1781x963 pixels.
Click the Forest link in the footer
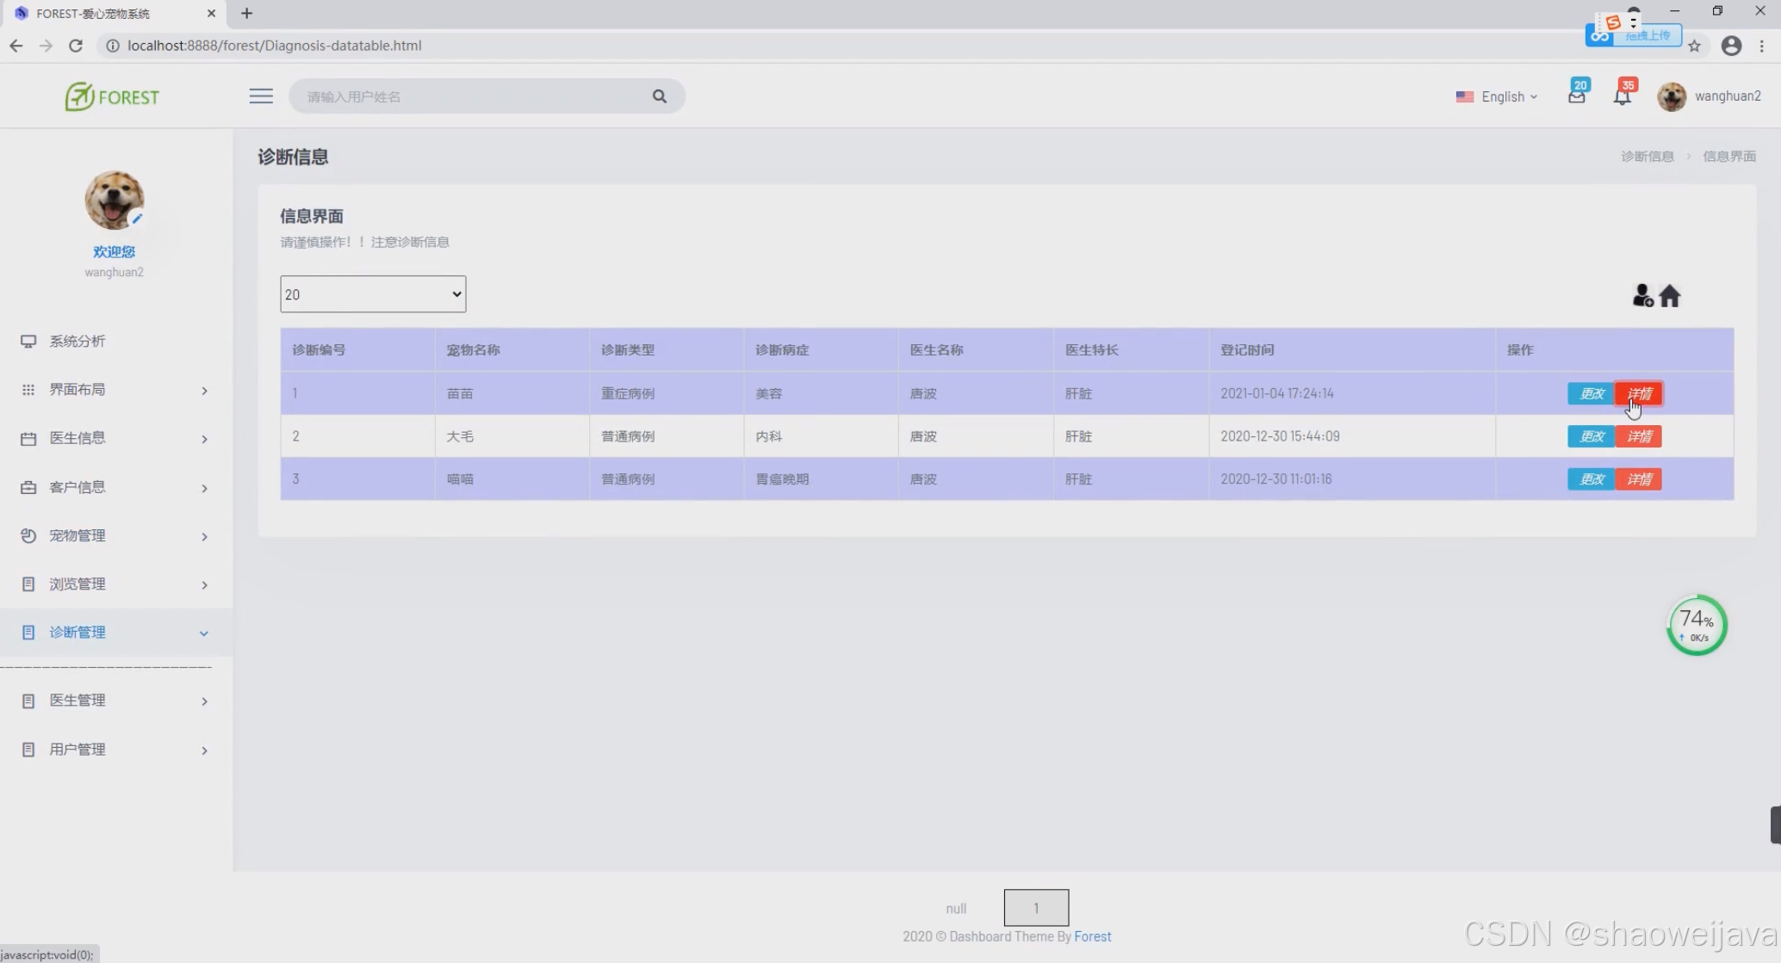pyautogui.click(x=1092, y=936)
